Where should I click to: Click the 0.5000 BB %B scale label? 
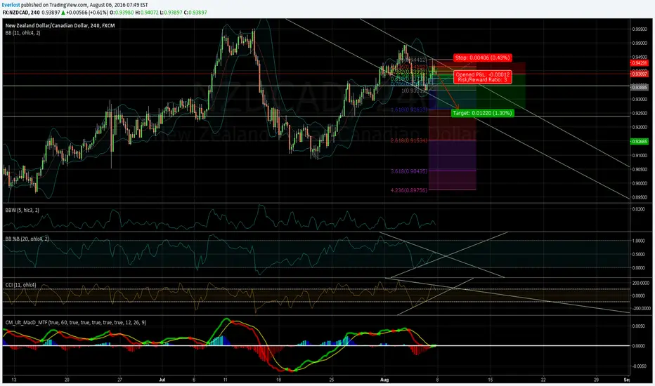point(639,254)
